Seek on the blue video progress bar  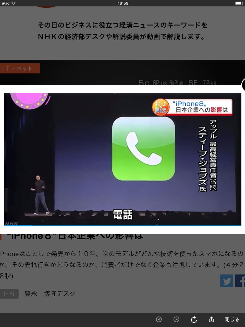(x=123, y=225)
